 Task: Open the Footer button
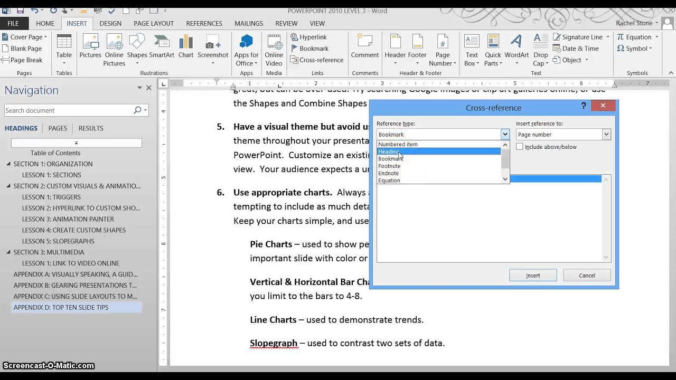pos(417,50)
